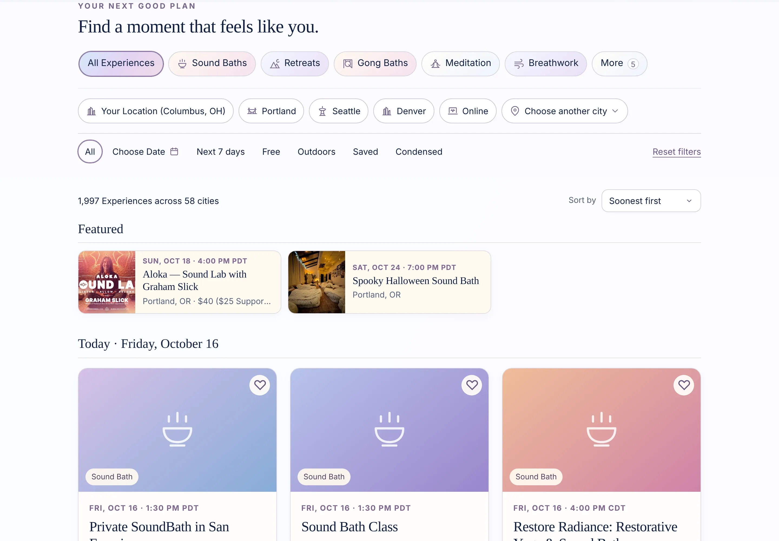This screenshot has height=541, width=779.
Task: Click the Breathwork wind icon
Action: (519, 63)
